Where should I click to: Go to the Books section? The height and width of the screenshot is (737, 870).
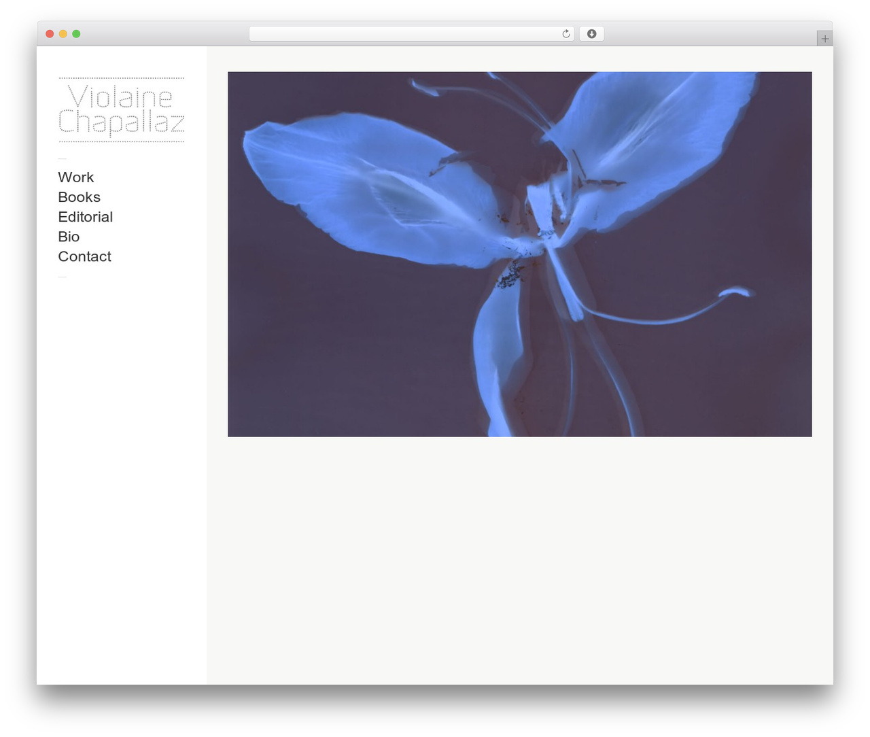80,197
